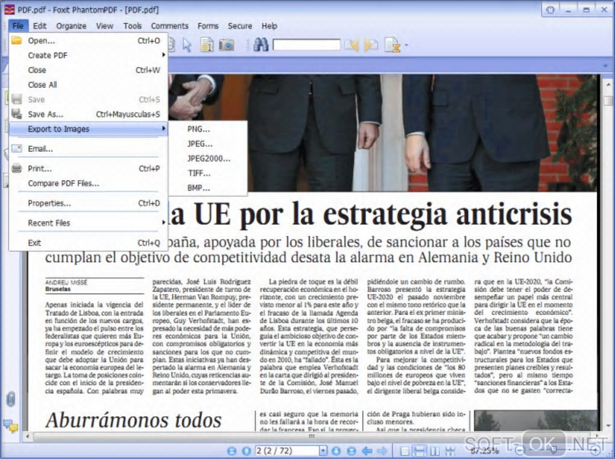Open the Help menu
Image resolution: width=615 pixels, height=459 pixels.
270,26
